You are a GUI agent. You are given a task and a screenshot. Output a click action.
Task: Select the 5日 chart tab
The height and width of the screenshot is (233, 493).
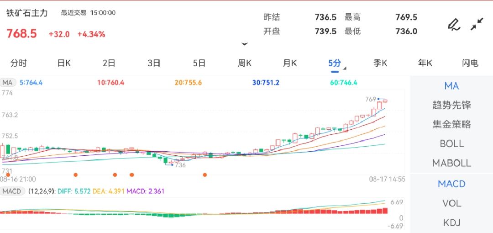click(199, 64)
